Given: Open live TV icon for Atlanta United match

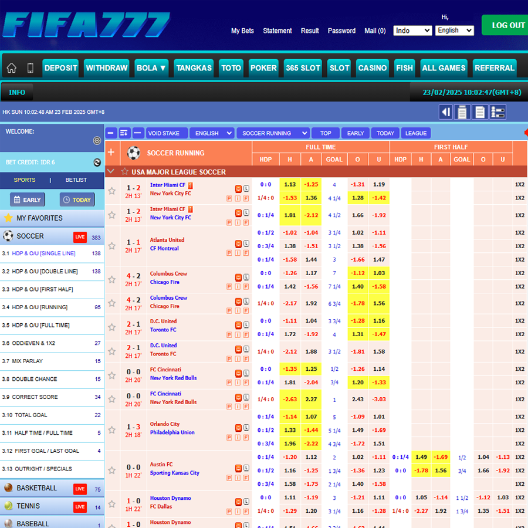Looking at the screenshot, I should [x=238, y=243].
